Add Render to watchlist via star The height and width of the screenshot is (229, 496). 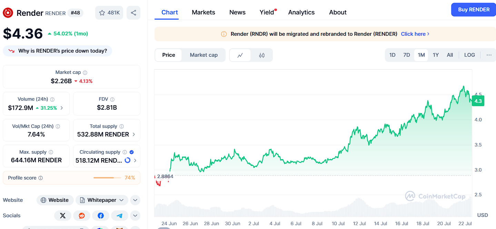click(109, 13)
